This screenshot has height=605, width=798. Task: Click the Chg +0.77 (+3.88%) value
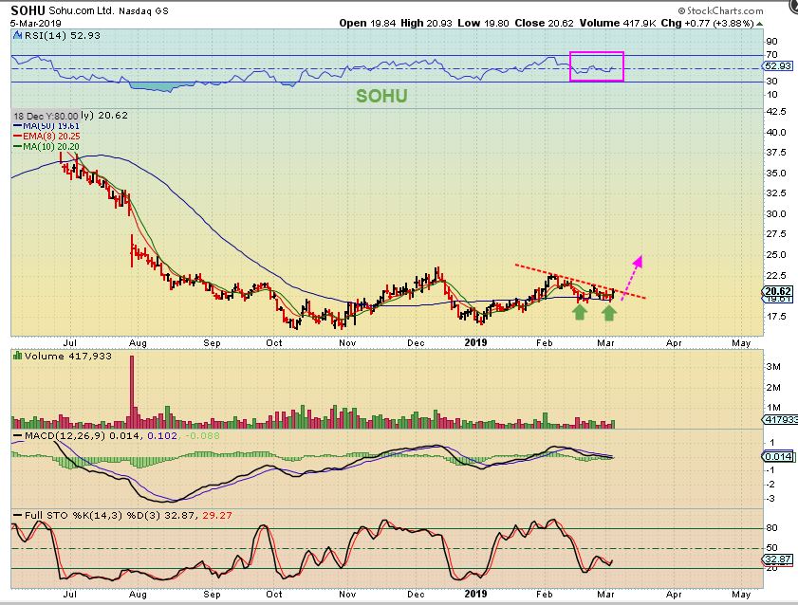(x=707, y=24)
